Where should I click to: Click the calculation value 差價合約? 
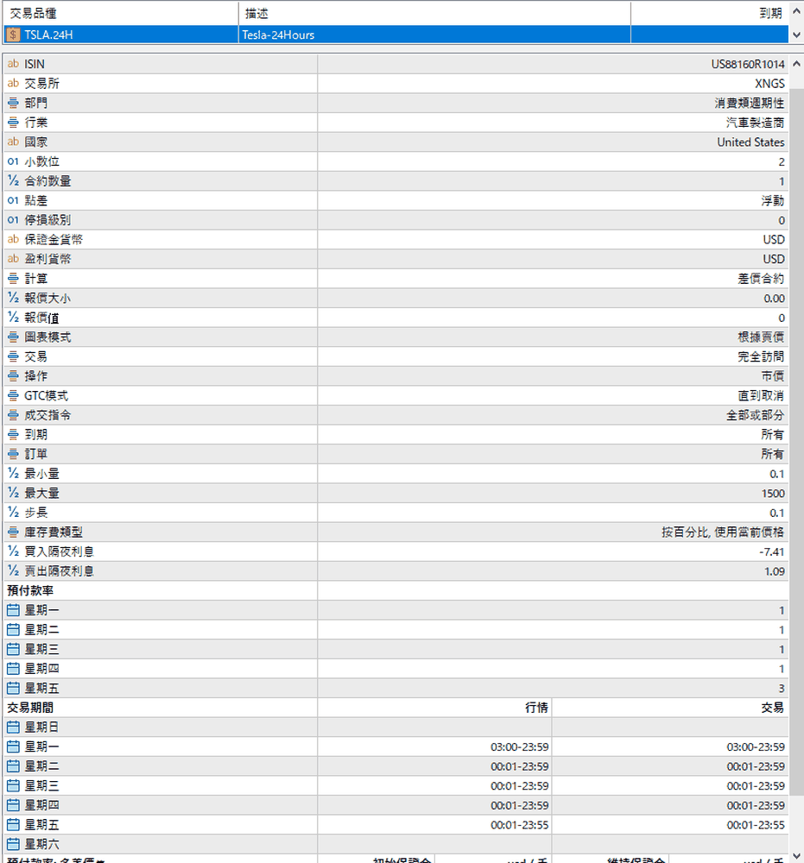[x=761, y=279]
